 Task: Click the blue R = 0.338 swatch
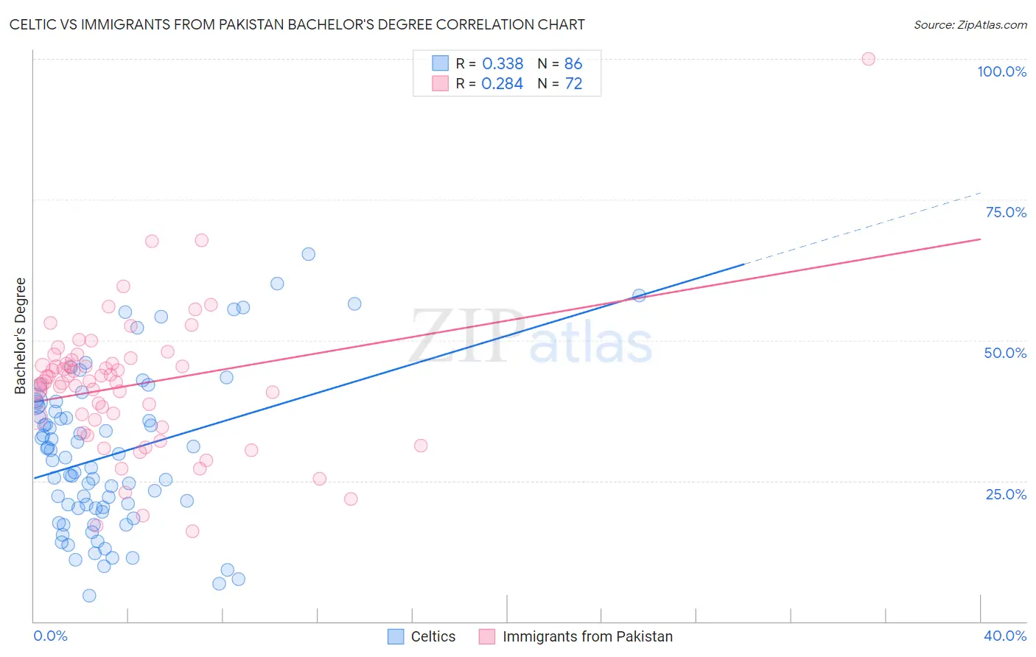(440, 63)
